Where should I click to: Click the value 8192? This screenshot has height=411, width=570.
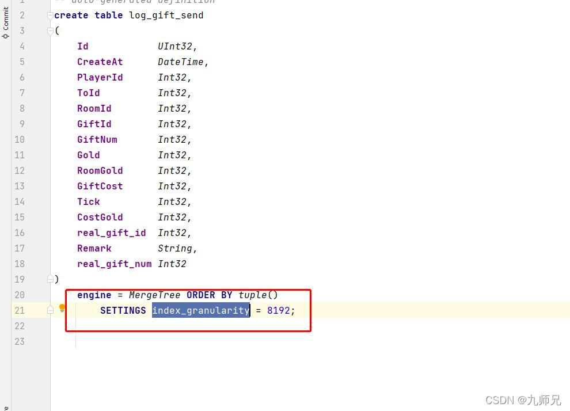[279, 311]
